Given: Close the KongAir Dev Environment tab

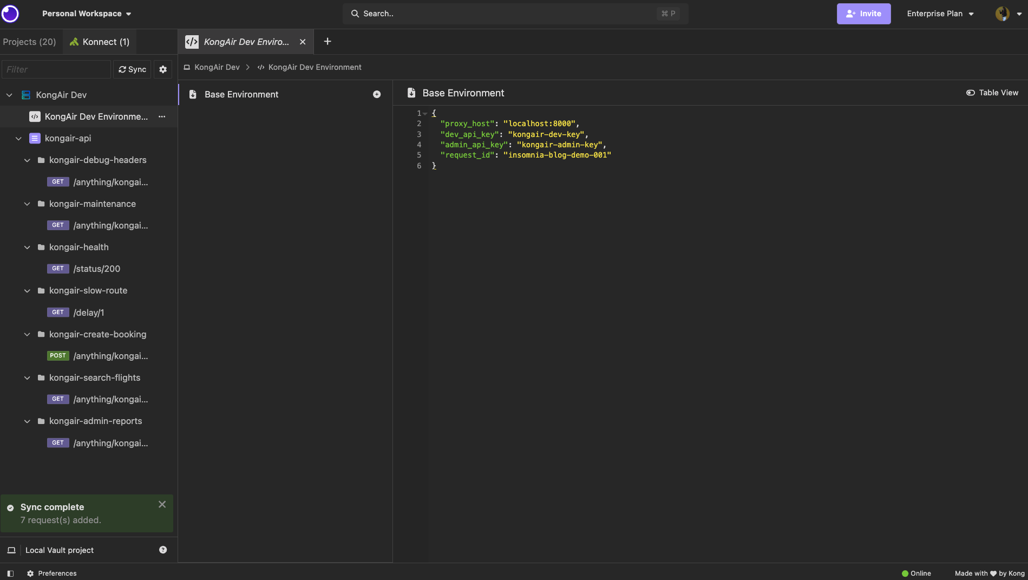Looking at the screenshot, I should point(303,42).
